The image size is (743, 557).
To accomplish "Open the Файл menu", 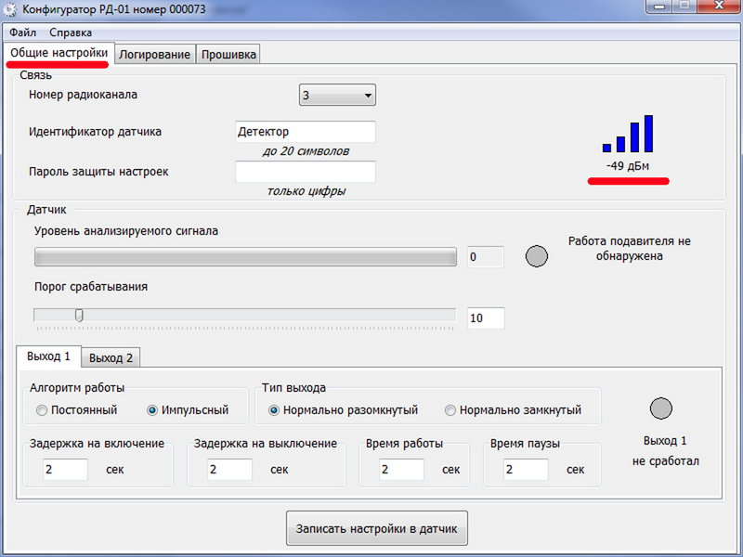I will [22, 32].
